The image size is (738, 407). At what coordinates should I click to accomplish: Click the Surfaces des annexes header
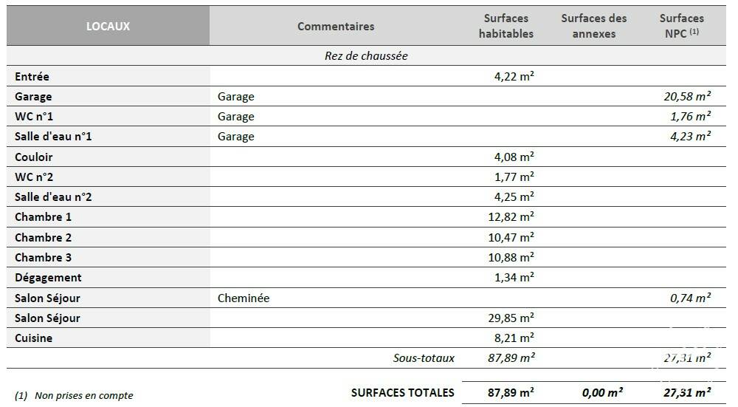coord(593,26)
